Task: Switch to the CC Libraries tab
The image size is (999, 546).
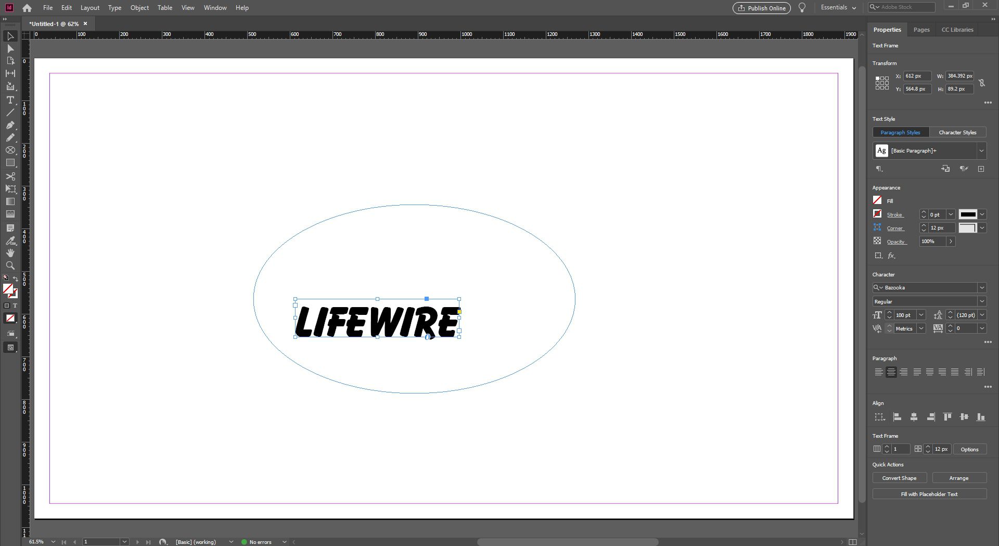Action: [x=957, y=30]
